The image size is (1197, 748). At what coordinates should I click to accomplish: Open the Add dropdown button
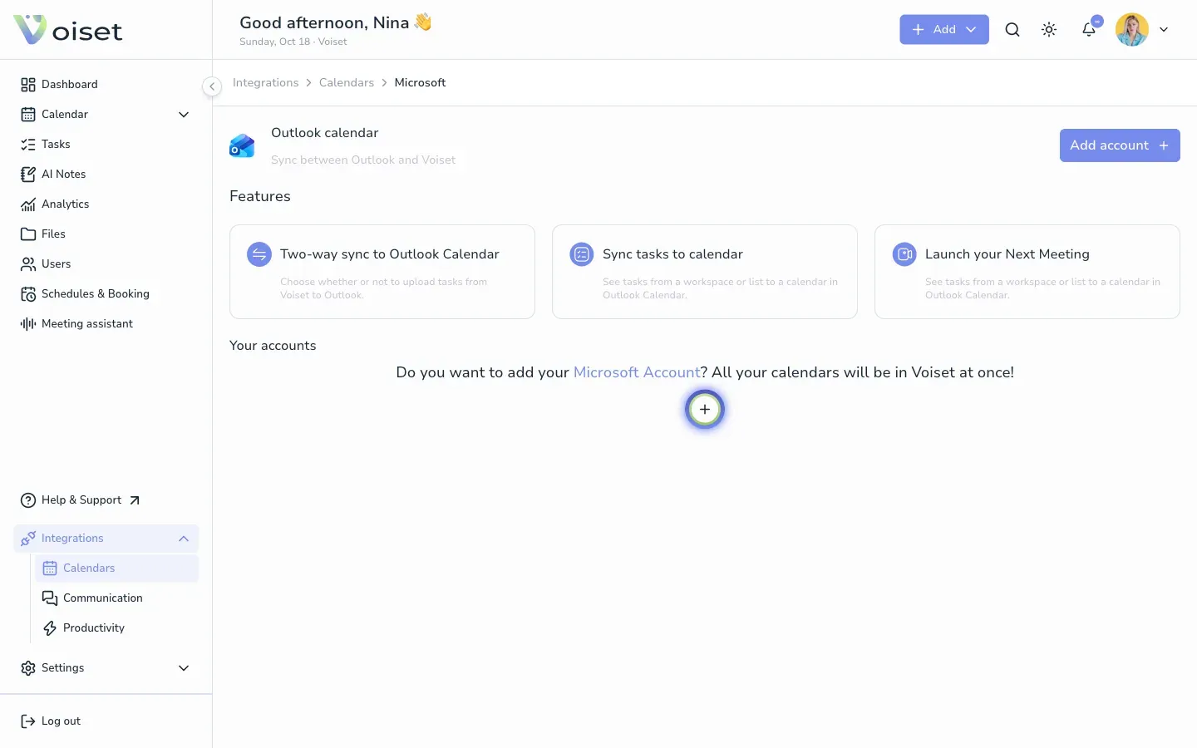944,30
